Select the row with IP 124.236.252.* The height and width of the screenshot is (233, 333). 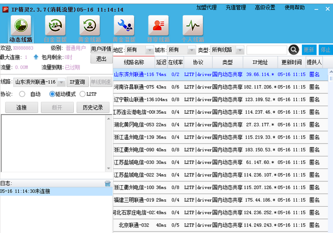221,212
